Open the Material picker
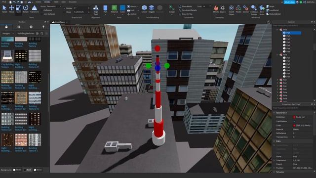This screenshot has height=178, width=316. [x=114, y=9]
